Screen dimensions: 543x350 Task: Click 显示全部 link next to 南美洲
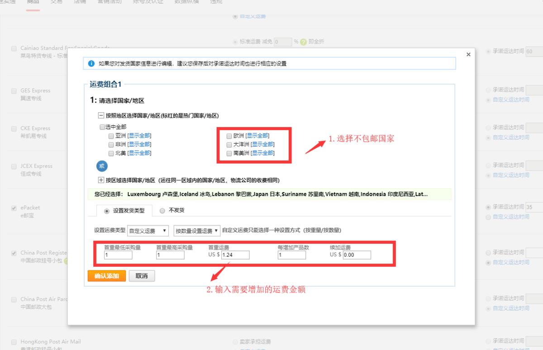coord(262,153)
